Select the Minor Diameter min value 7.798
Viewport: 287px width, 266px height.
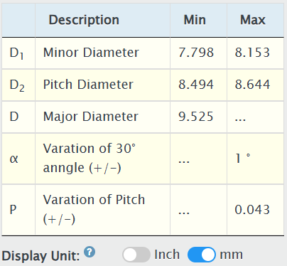[196, 53]
